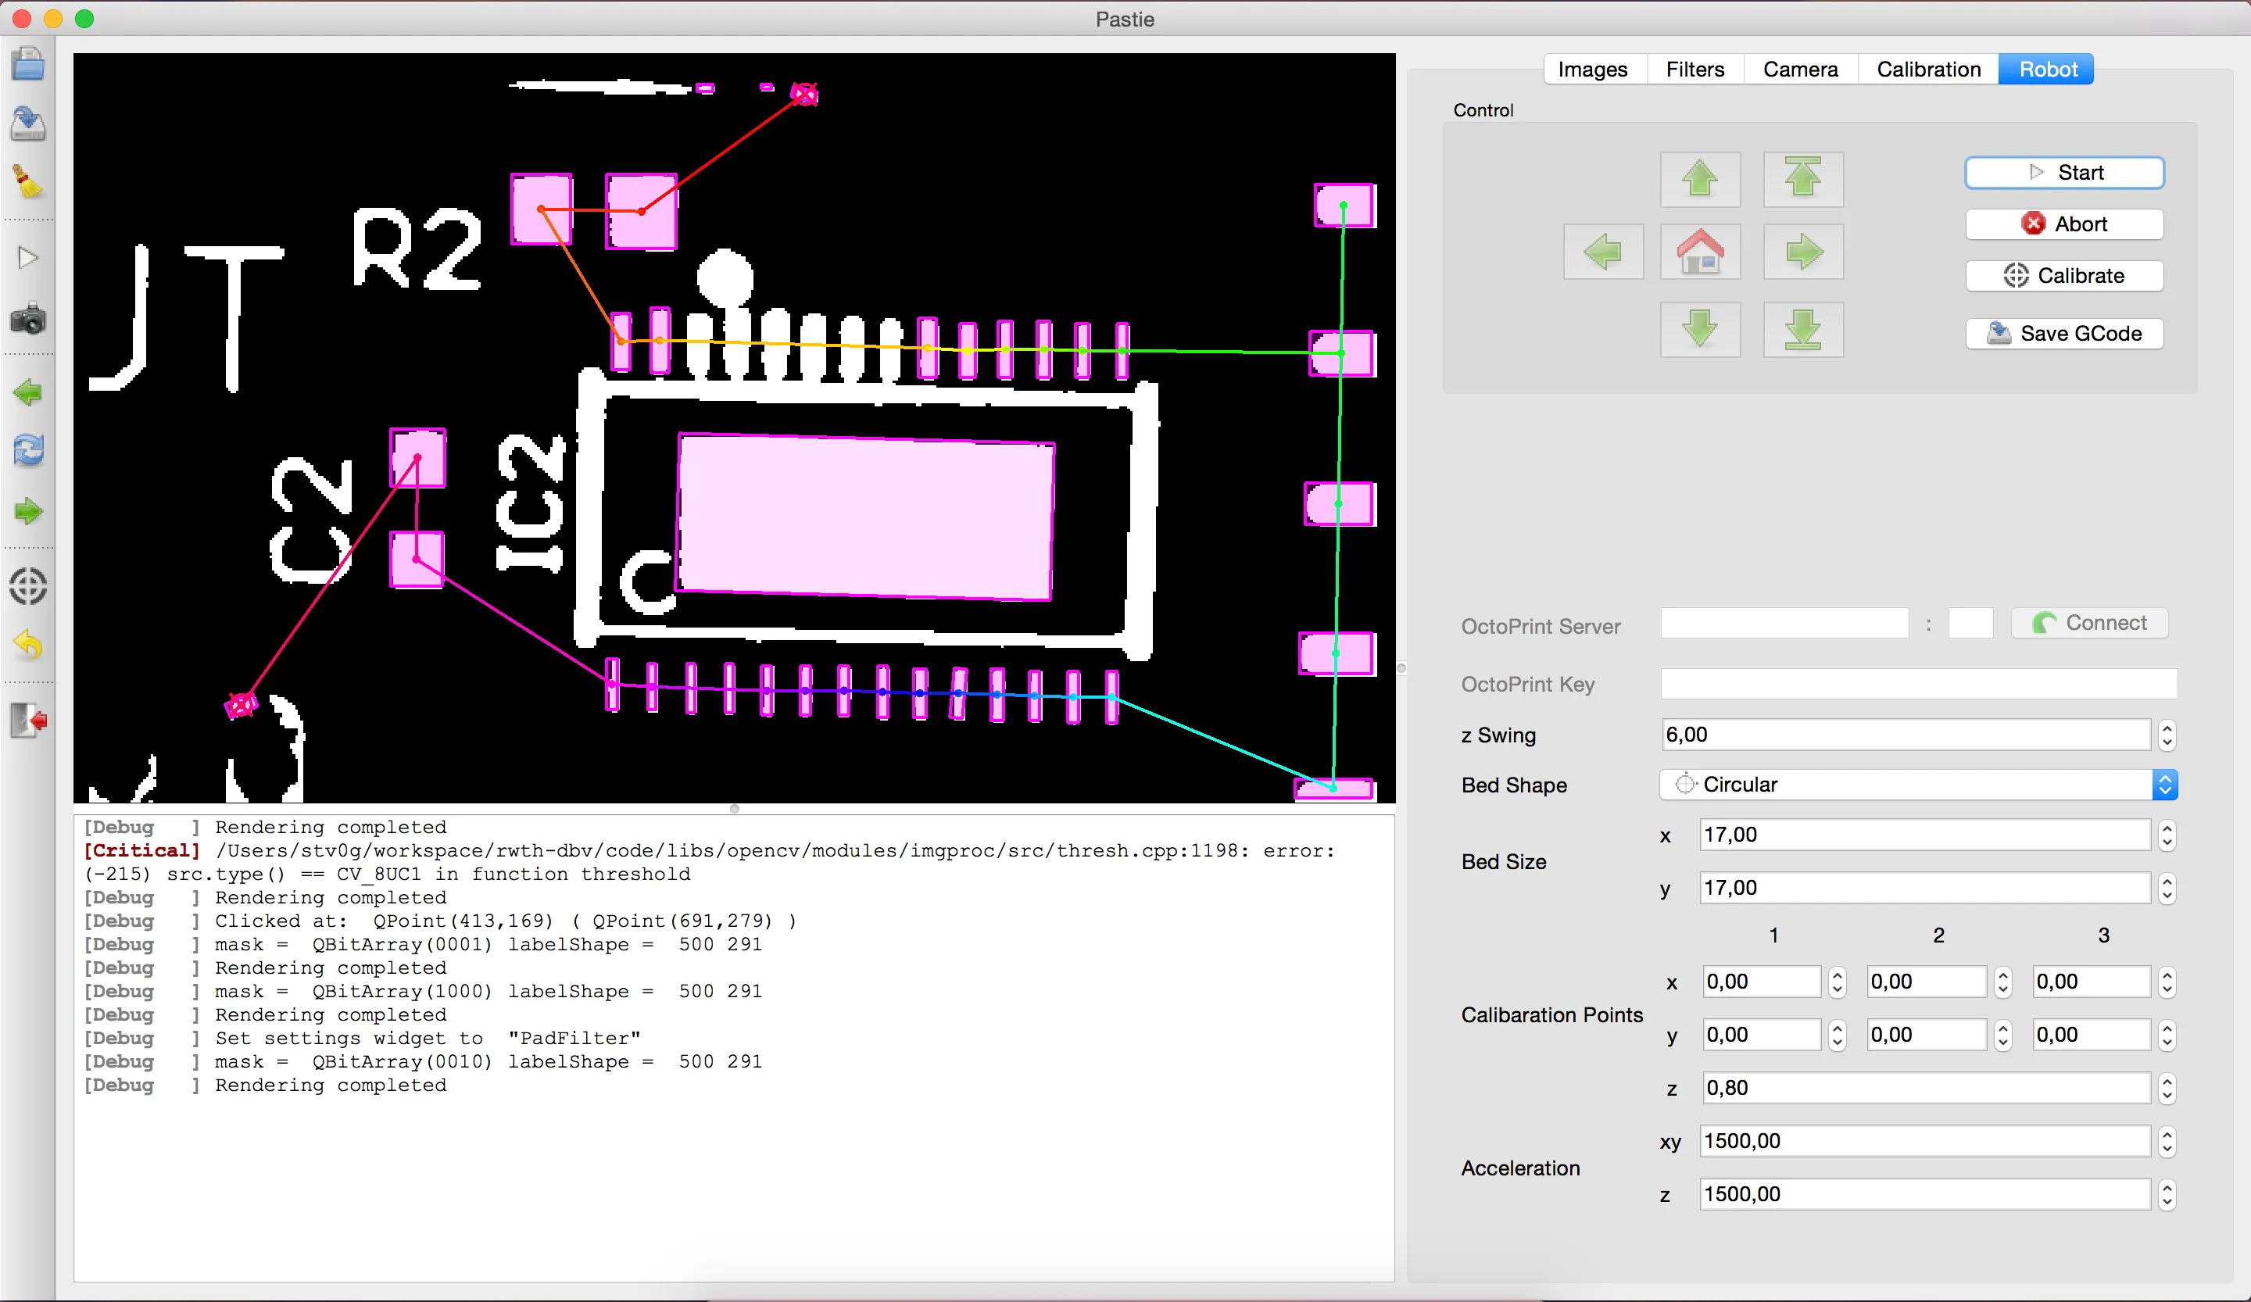Switch to the Calibration tab
This screenshot has height=1302, width=2251.
pyautogui.click(x=1927, y=70)
